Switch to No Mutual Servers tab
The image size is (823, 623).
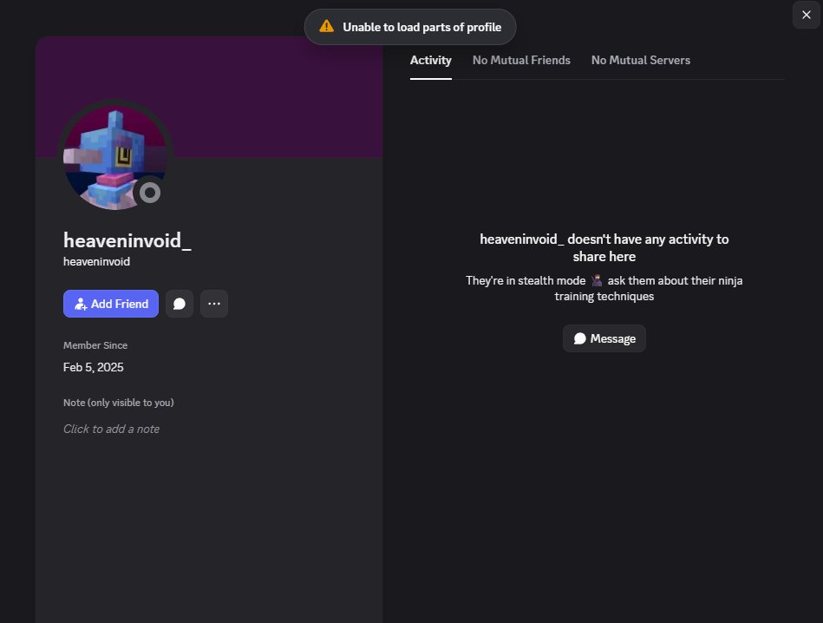click(x=640, y=61)
